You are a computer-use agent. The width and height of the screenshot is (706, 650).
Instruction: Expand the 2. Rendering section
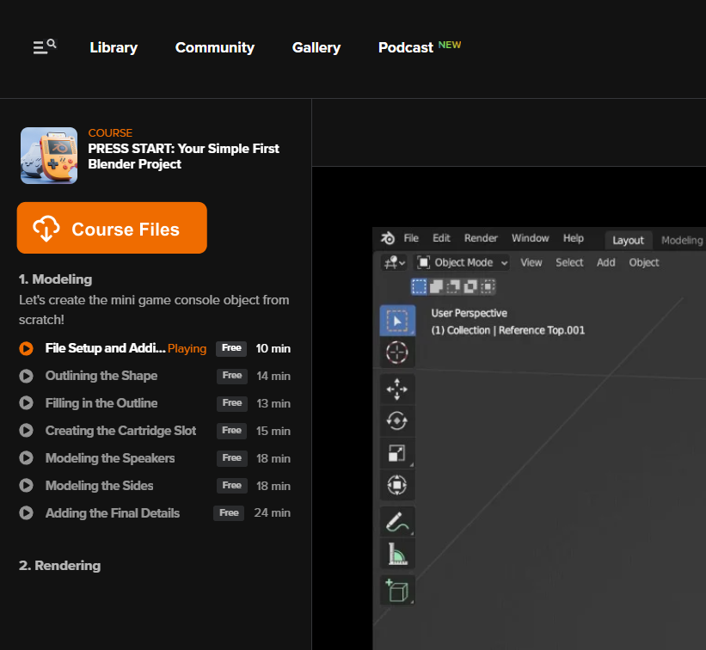click(x=60, y=566)
